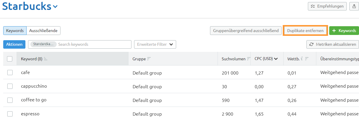Click Default group in the cappucchino row
The width and height of the screenshot is (359, 120).
[147, 87]
